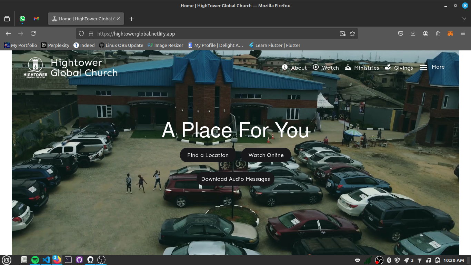The width and height of the screenshot is (471, 265).
Task: Bookmark this page with the star icon
Action: click(352, 33)
